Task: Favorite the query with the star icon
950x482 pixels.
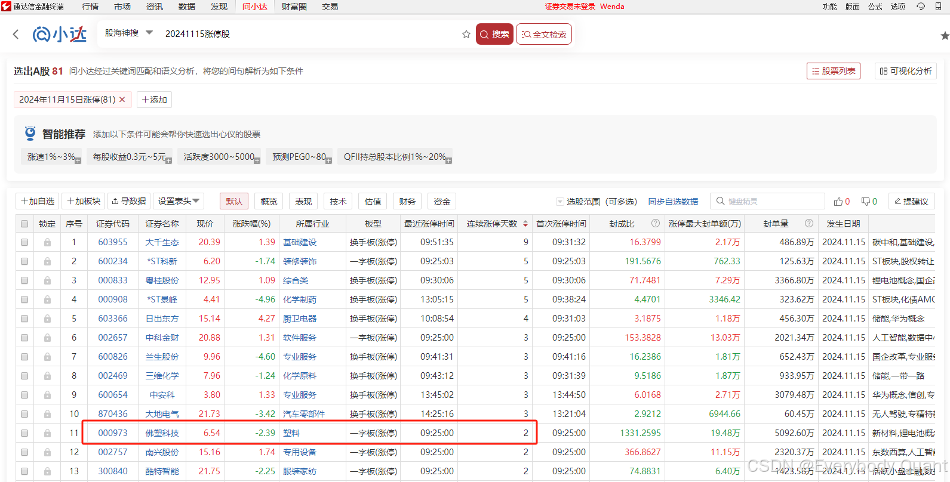Action: (x=466, y=34)
